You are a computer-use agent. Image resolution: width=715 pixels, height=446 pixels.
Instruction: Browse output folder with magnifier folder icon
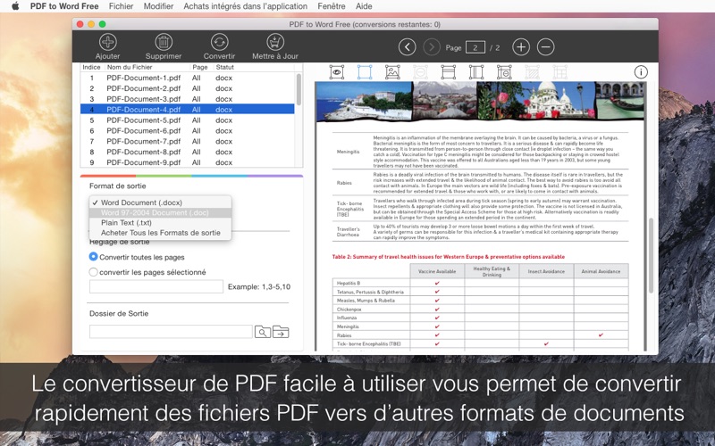(263, 332)
